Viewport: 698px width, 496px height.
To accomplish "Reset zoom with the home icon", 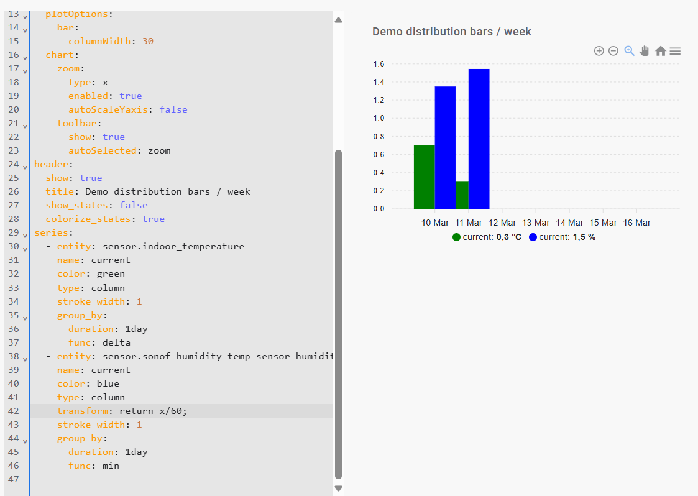I will [x=660, y=51].
